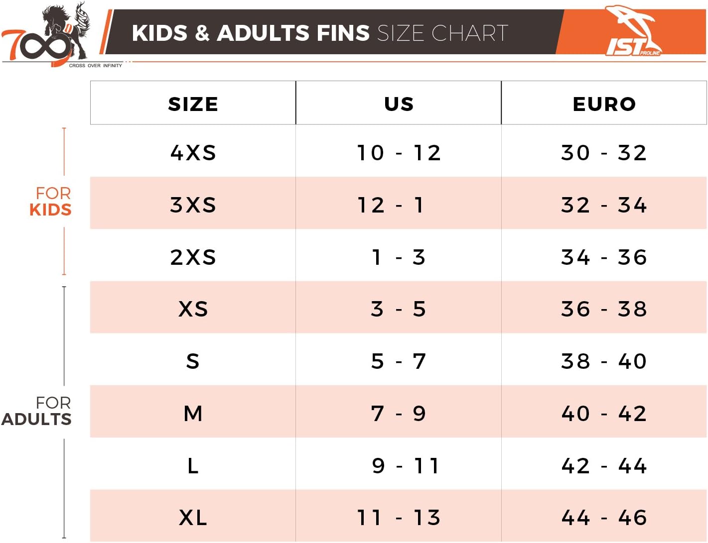Click the XS size row label
Image resolution: width=708 pixels, height=543 pixels.
193,309
